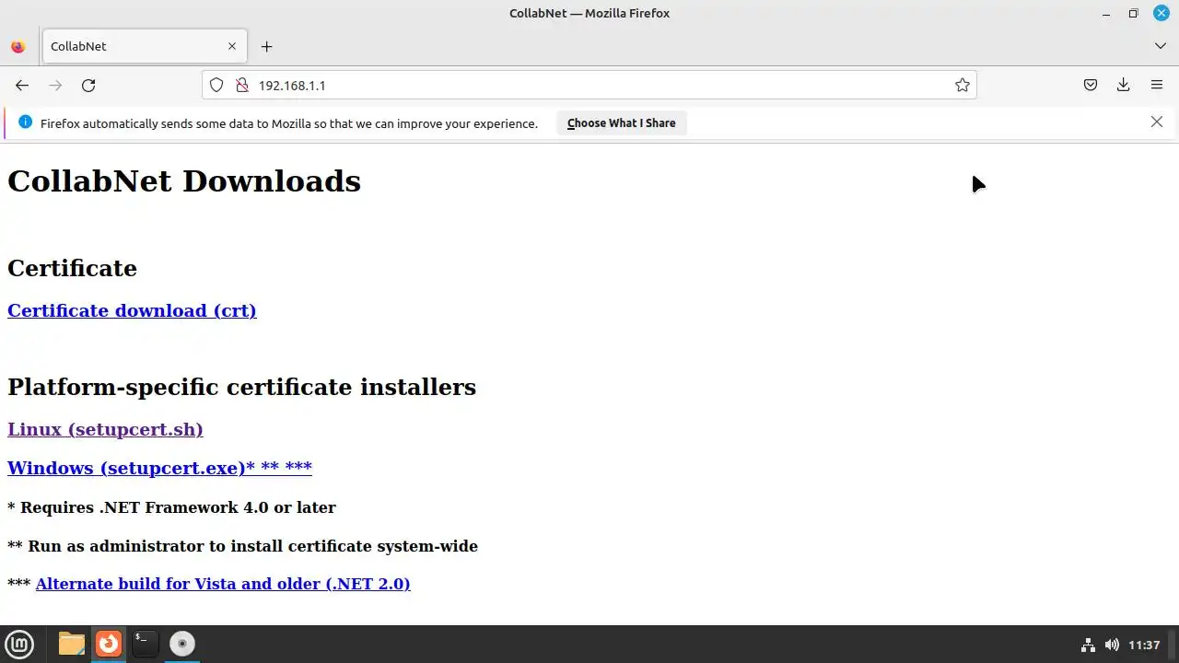This screenshot has width=1179, height=663.
Task: Click the forward navigation arrow
Action: (55, 86)
